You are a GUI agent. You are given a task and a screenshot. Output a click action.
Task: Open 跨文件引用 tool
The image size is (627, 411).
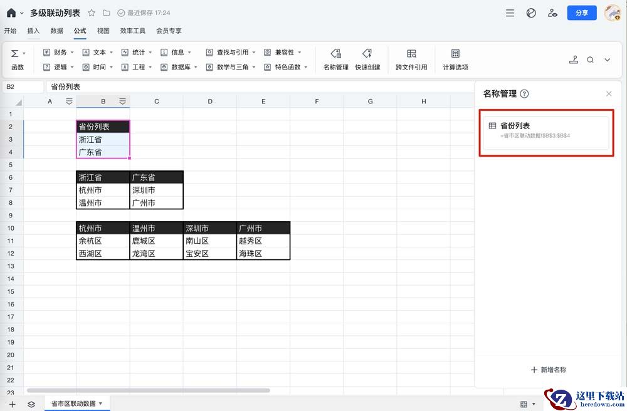point(411,59)
